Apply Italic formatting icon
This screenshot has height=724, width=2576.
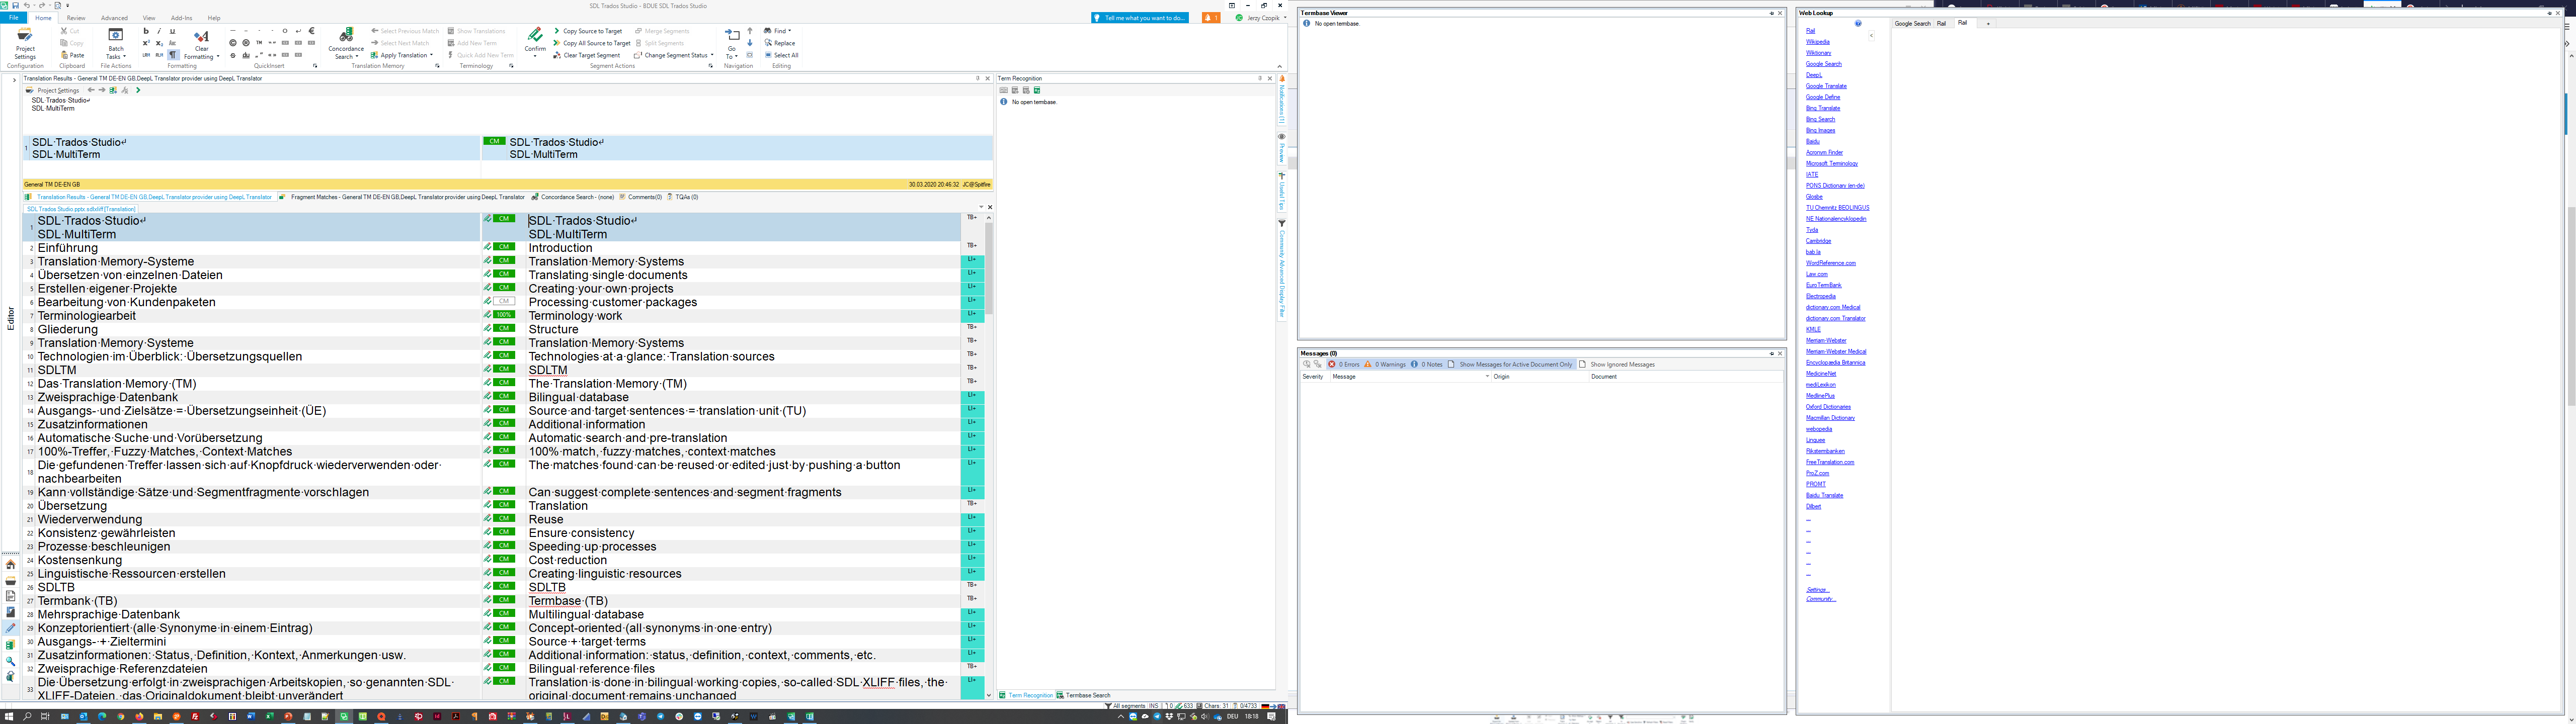(159, 31)
